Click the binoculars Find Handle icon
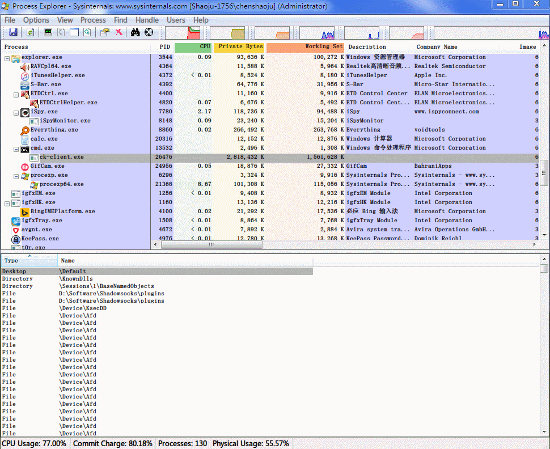 point(135,33)
